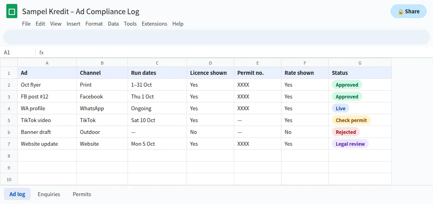Click the 'Rate shown' header cell
Image resolution: width=433 pixels, height=204 pixels.
pyautogui.click(x=305, y=73)
